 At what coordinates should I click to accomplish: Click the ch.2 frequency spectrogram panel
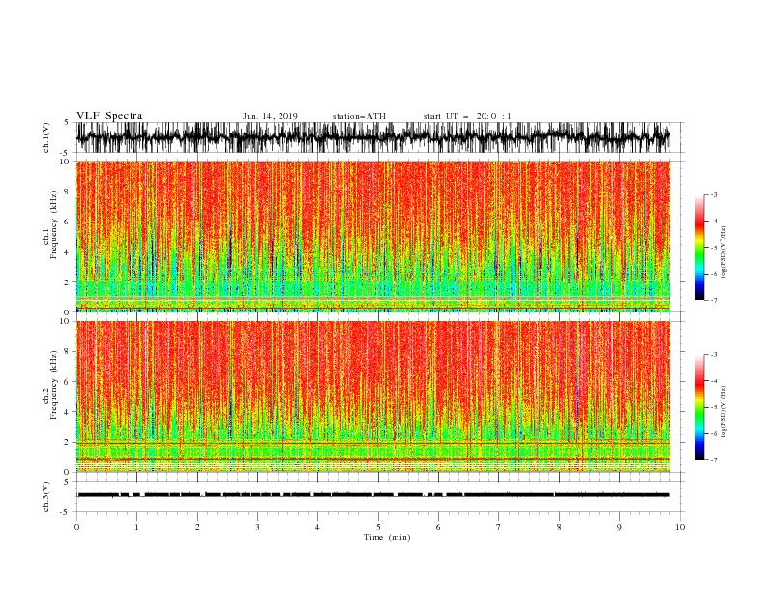(373, 397)
